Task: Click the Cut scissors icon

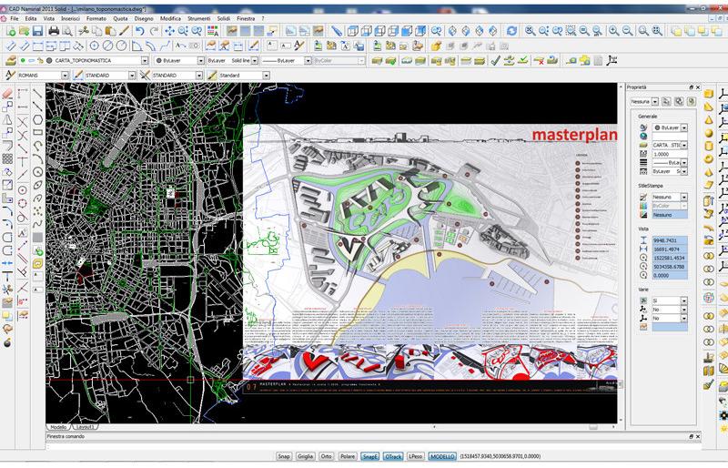Action: pyautogui.click(x=83, y=31)
